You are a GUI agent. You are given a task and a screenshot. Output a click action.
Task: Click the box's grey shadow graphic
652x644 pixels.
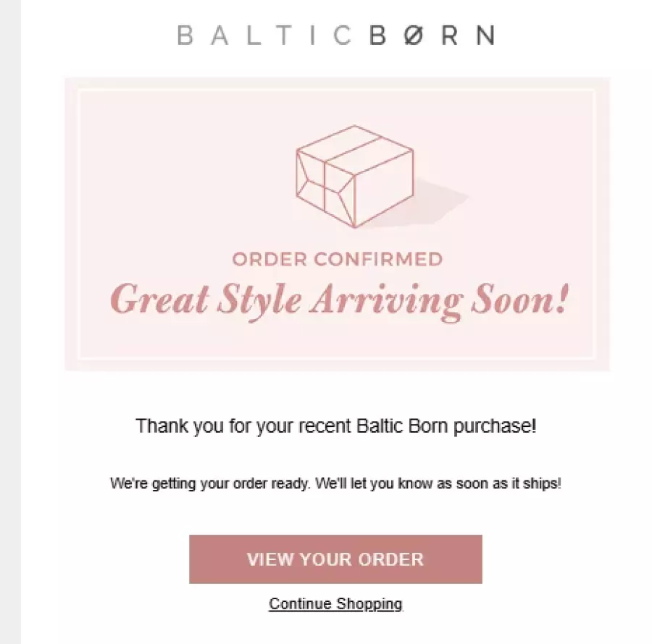[432, 199]
